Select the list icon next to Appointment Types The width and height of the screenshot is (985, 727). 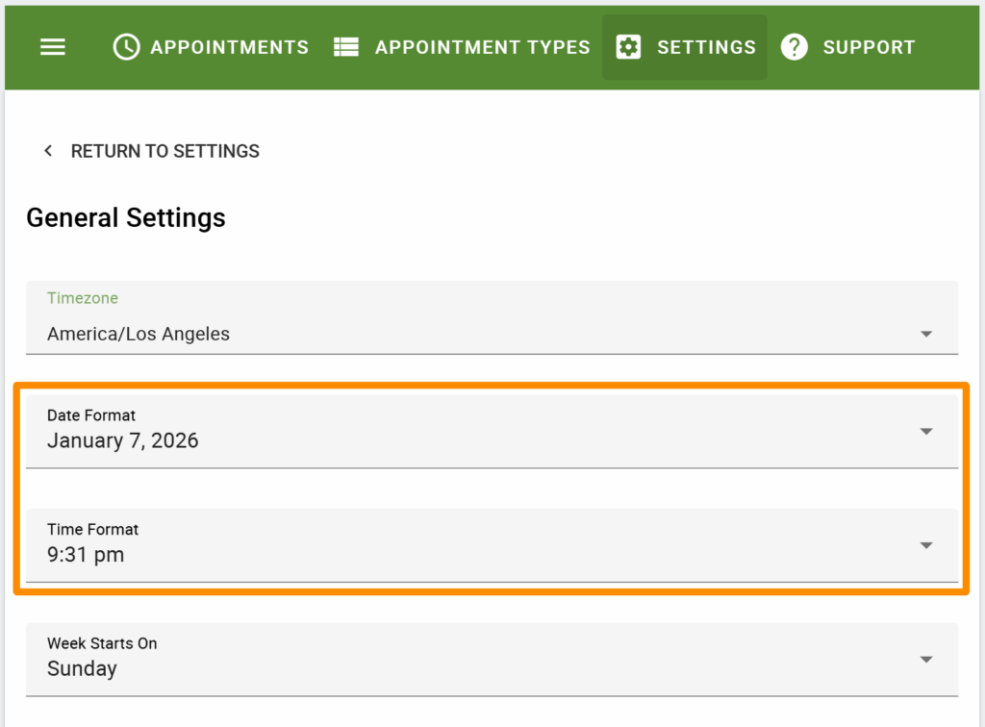coord(344,46)
